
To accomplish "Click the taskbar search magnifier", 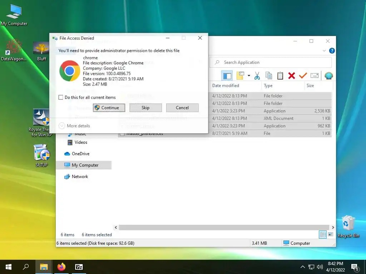I will tap(26, 267).
